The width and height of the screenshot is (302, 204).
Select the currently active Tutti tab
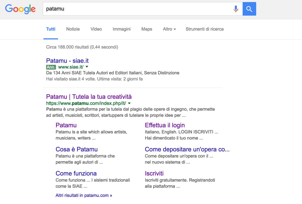click(x=51, y=29)
